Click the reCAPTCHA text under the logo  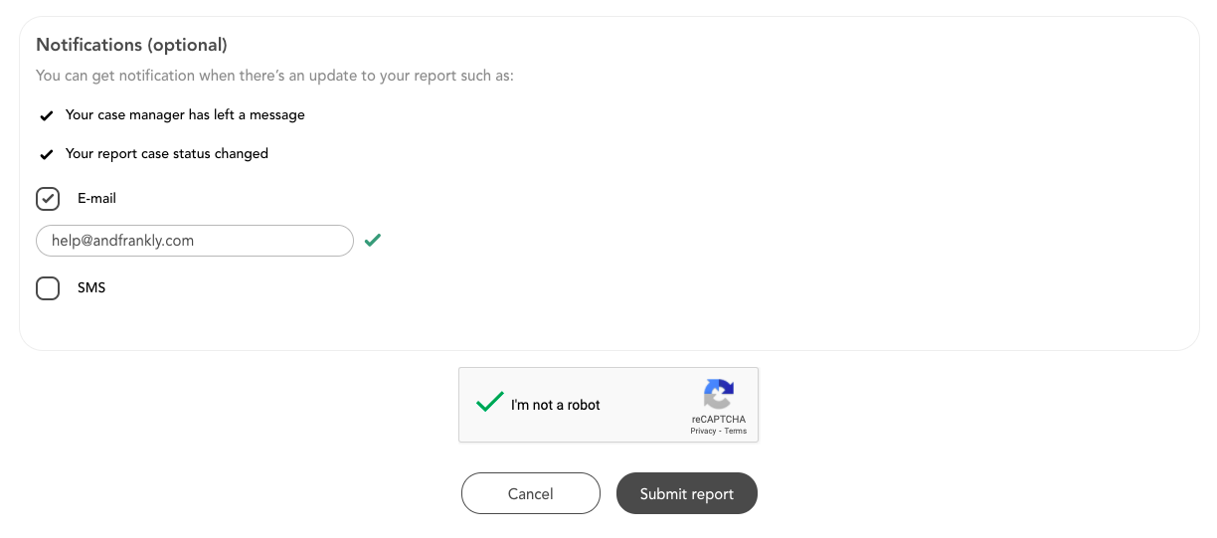718,420
